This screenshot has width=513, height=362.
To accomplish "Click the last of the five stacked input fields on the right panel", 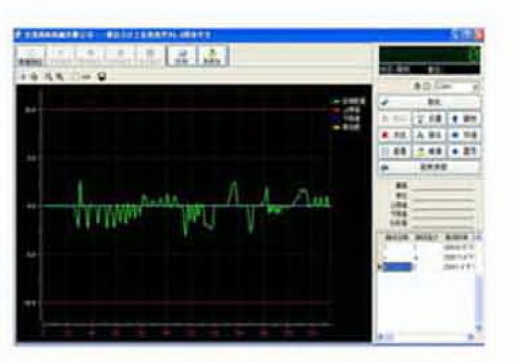I will click(x=442, y=224).
